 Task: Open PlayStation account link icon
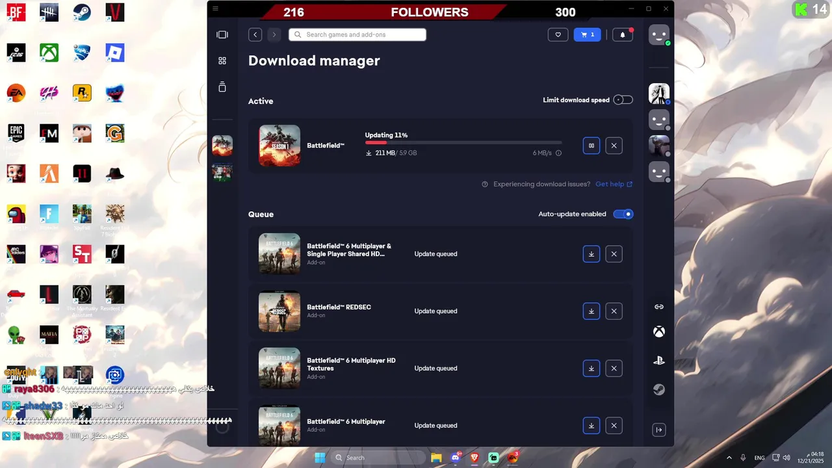coord(659,360)
